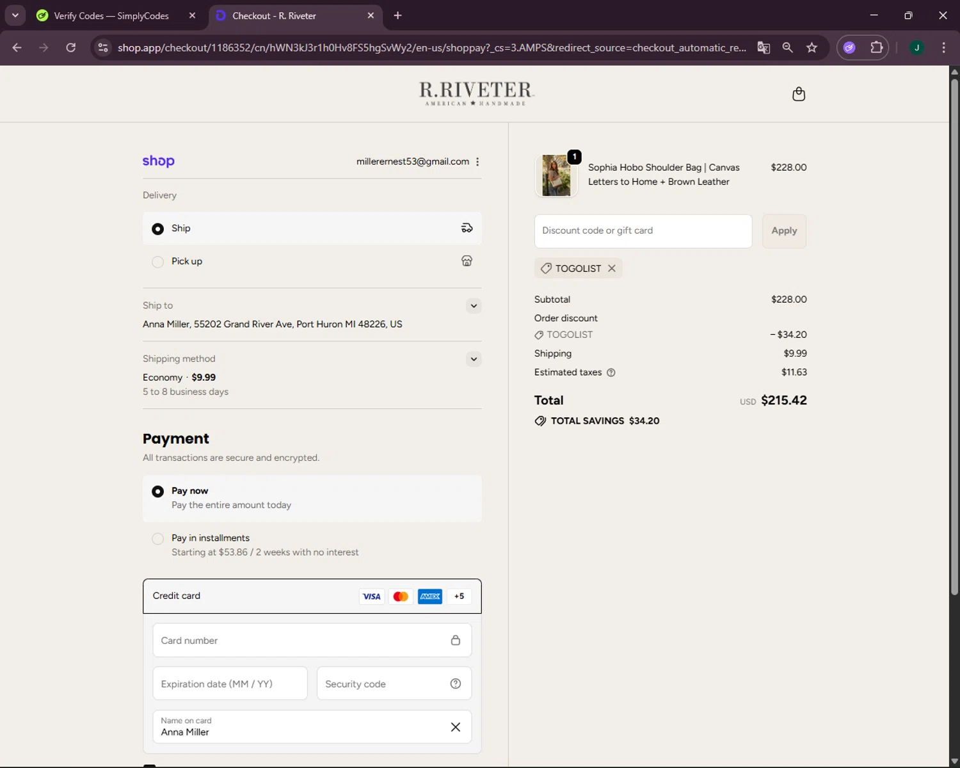Reload the checkout page
Image resolution: width=960 pixels, height=768 pixels.
coord(71,47)
